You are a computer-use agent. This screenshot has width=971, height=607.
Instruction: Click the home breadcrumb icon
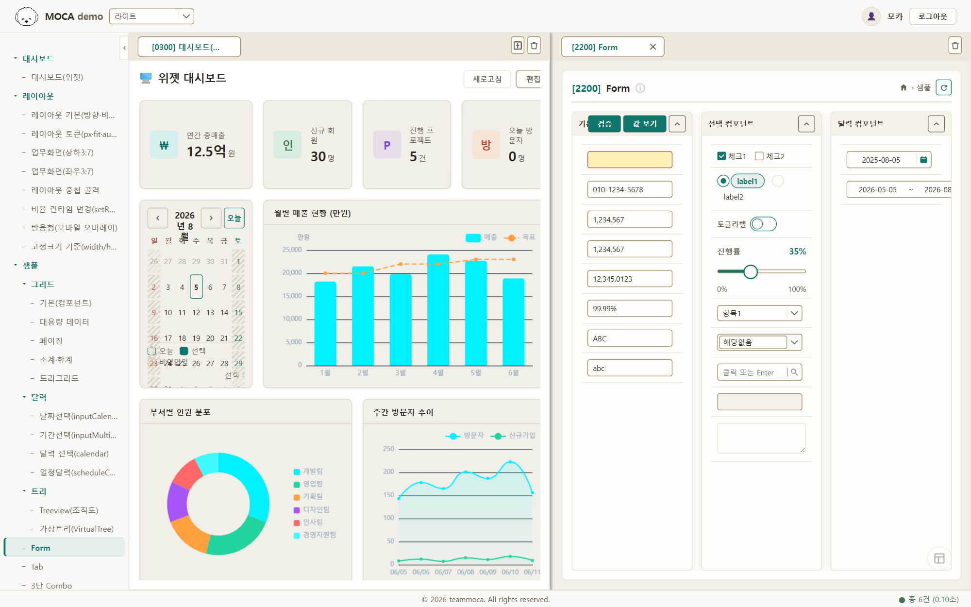pyautogui.click(x=904, y=87)
